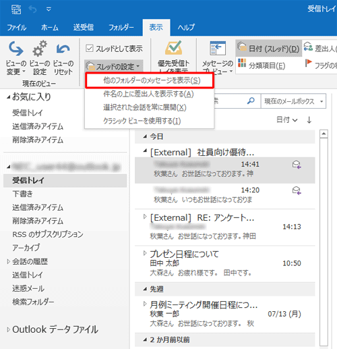Expand the 月例ミーティング開催日程 thread
Image resolution: width=337 pixels, height=349 pixels.
(x=145, y=304)
